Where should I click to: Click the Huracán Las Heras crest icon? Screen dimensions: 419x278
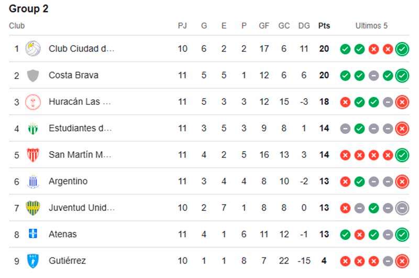[33, 102]
